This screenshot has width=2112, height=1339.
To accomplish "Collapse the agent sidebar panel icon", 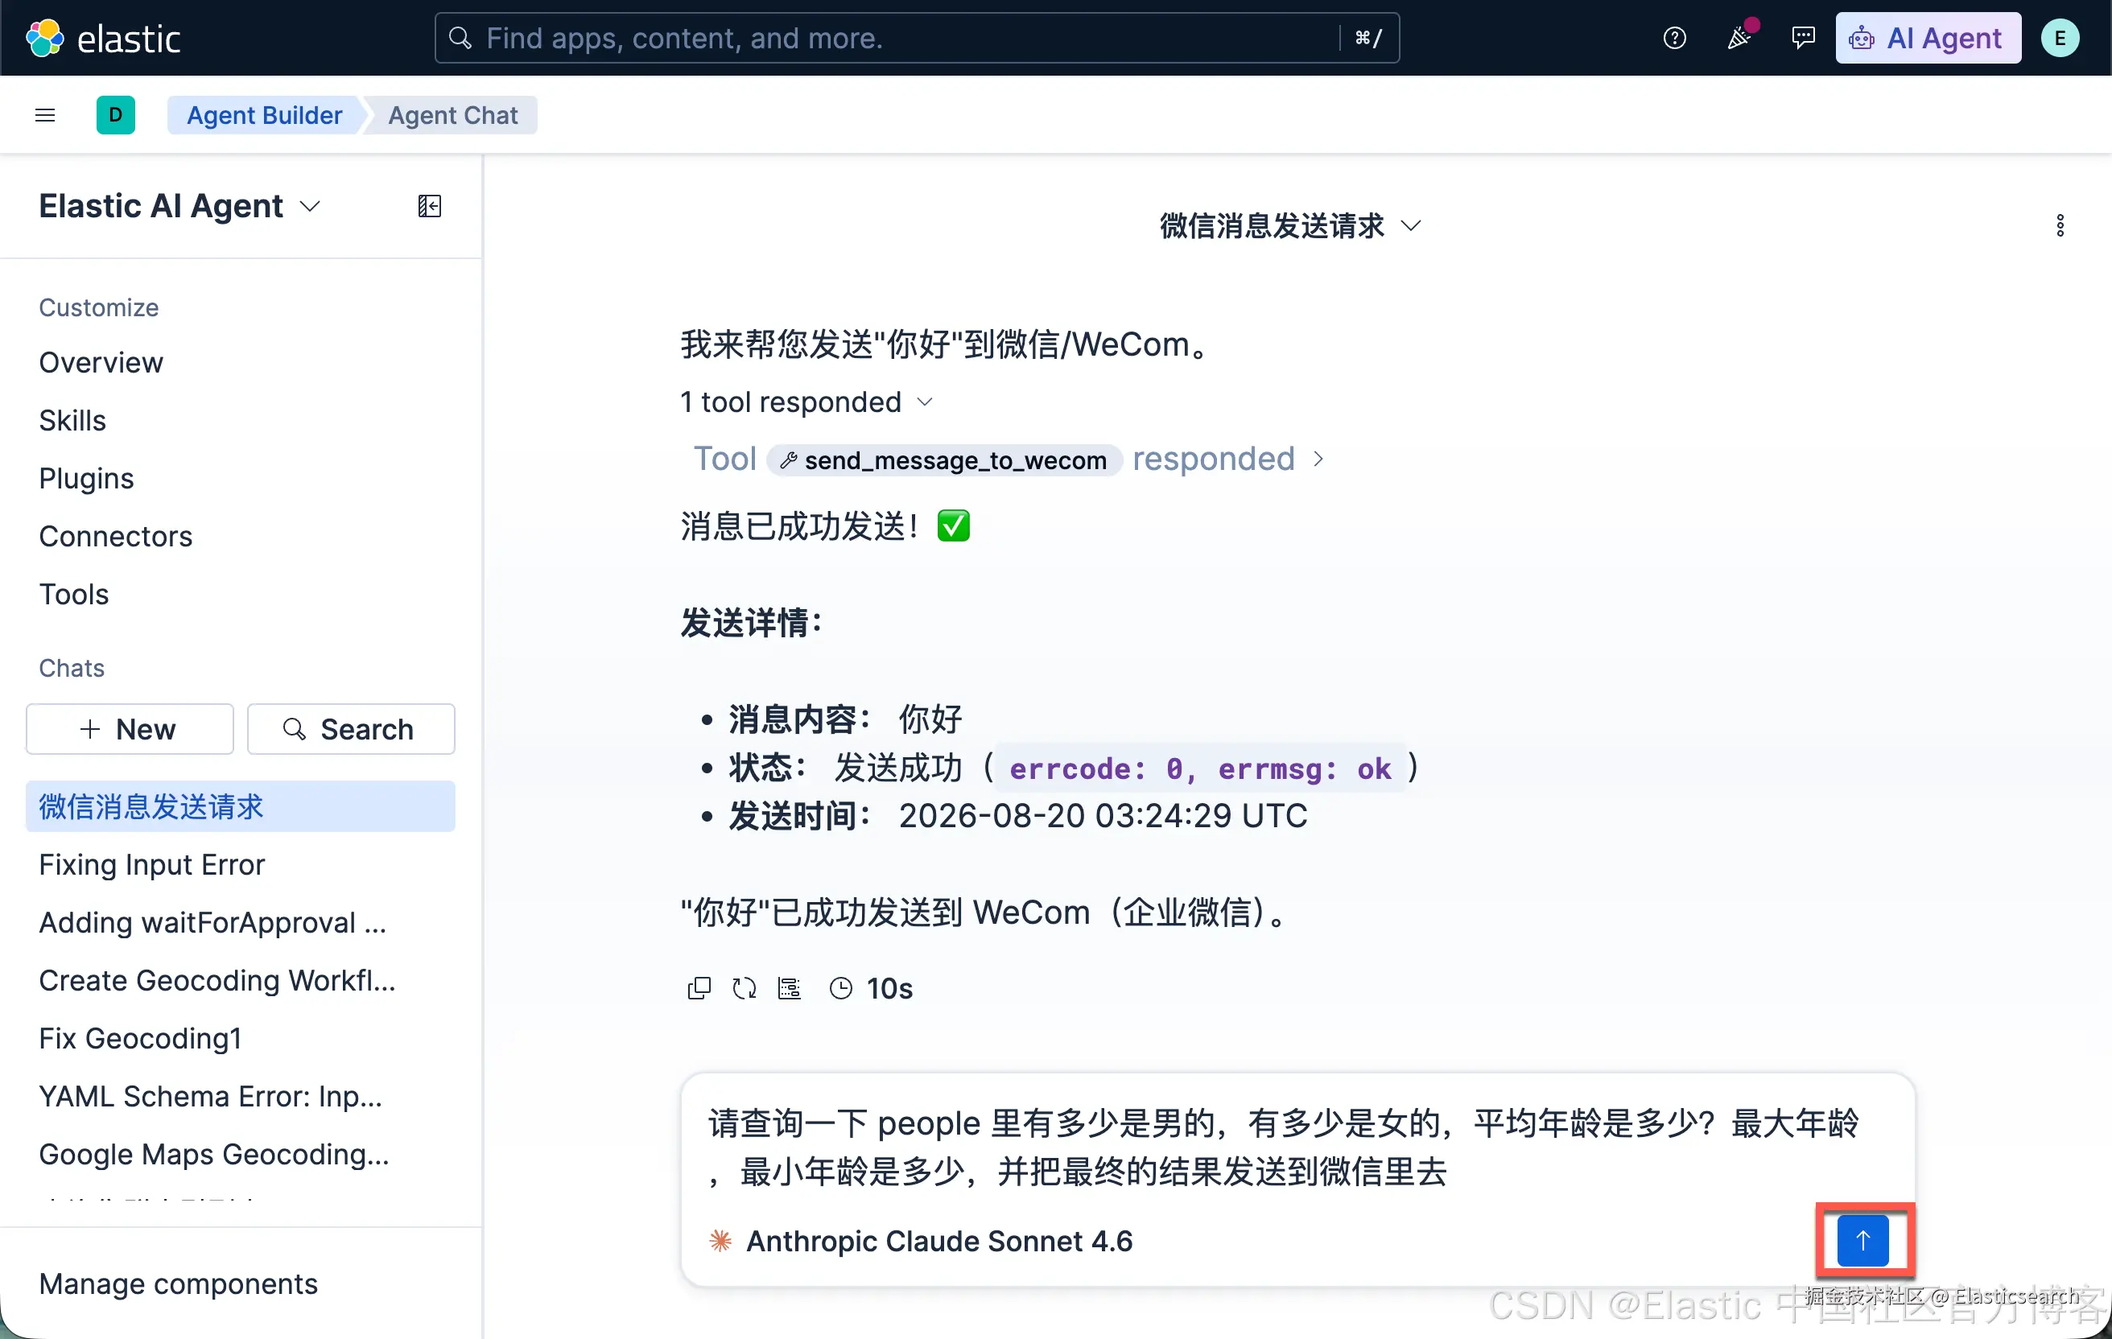I will 430,206.
